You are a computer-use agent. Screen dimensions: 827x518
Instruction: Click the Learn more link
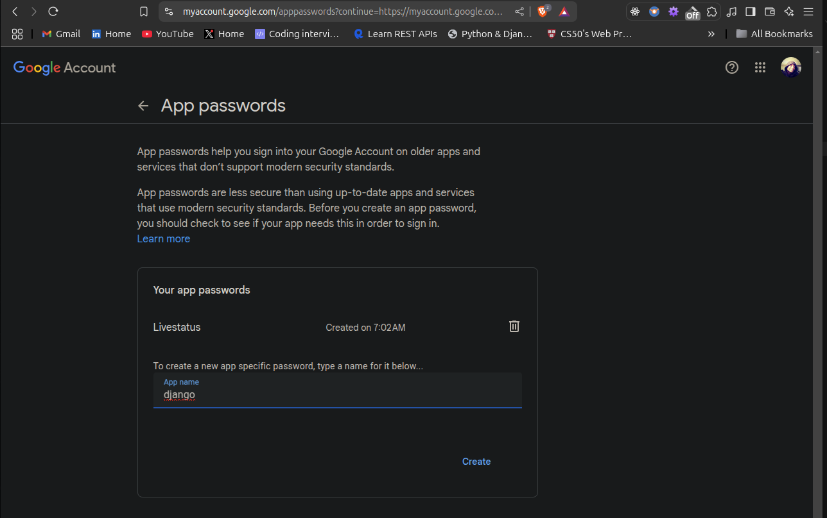point(164,238)
